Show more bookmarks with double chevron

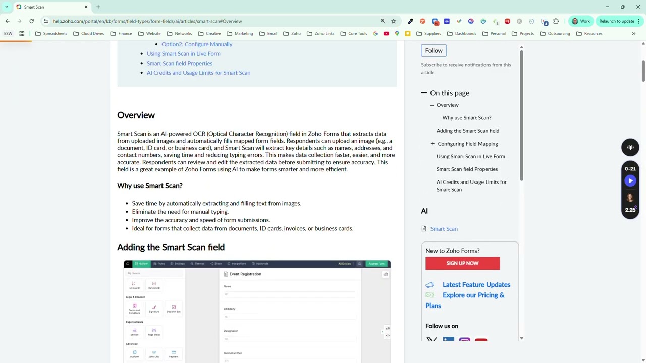(634, 34)
